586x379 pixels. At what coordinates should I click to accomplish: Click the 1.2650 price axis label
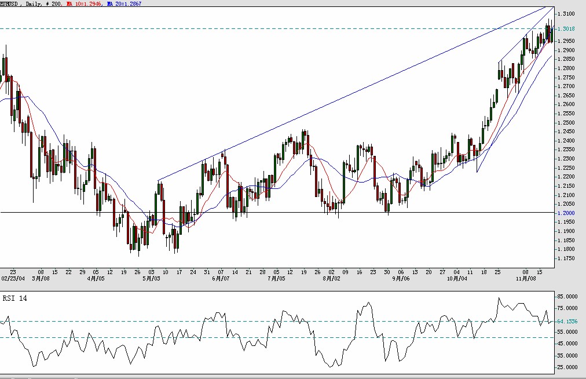(566, 96)
